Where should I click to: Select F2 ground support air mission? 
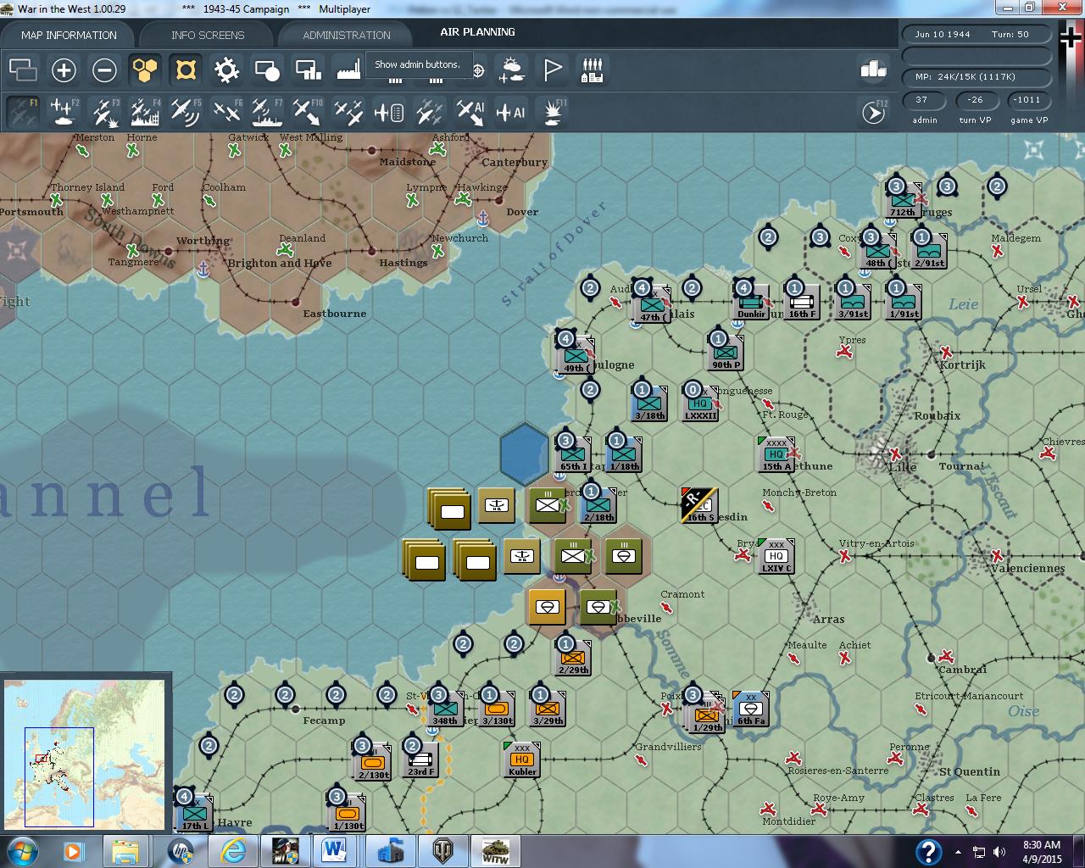tap(64, 112)
